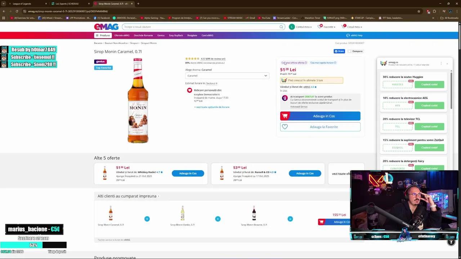The height and width of the screenshot is (259, 461).
Task: Open Easy BuyBack menu item
Action: (176, 35)
